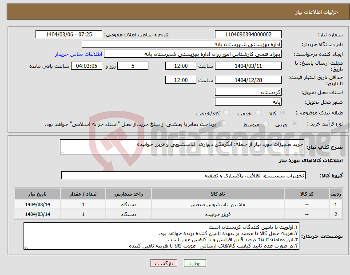Click the price validity date 1404/12/28
This screenshot has height=275, width=350.
(x=248, y=80)
